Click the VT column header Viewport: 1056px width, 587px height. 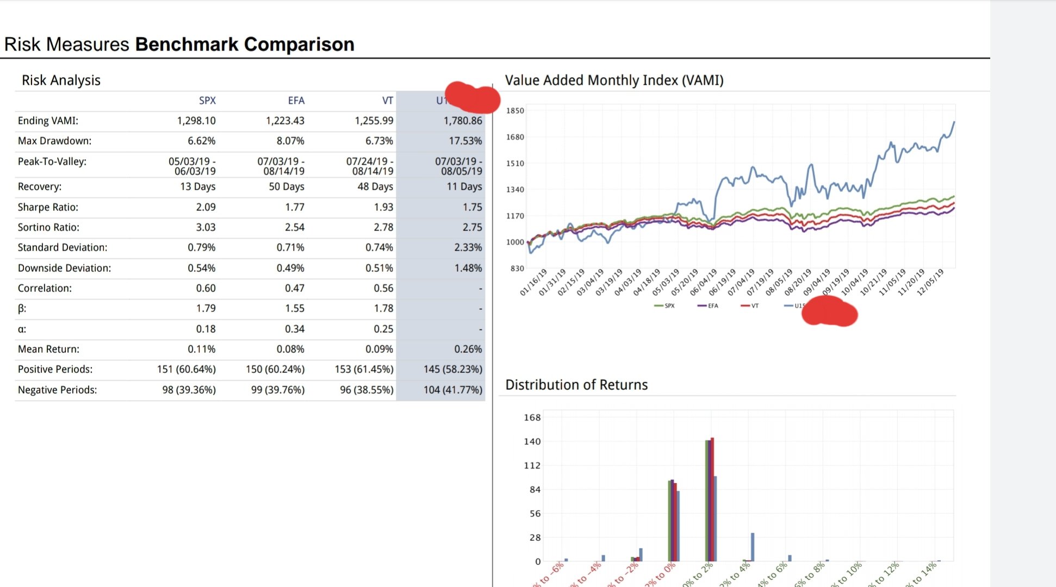tap(387, 101)
